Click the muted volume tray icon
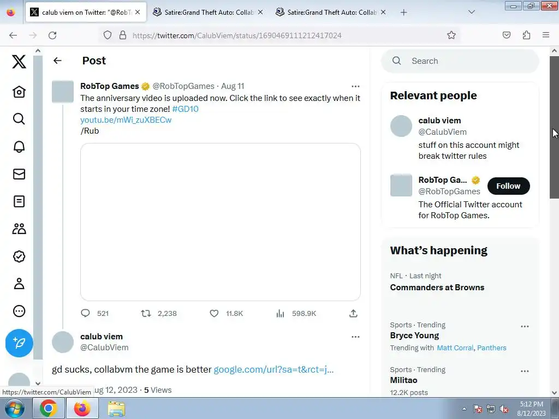This screenshot has height=419, width=559. click(x=504, y=409)
